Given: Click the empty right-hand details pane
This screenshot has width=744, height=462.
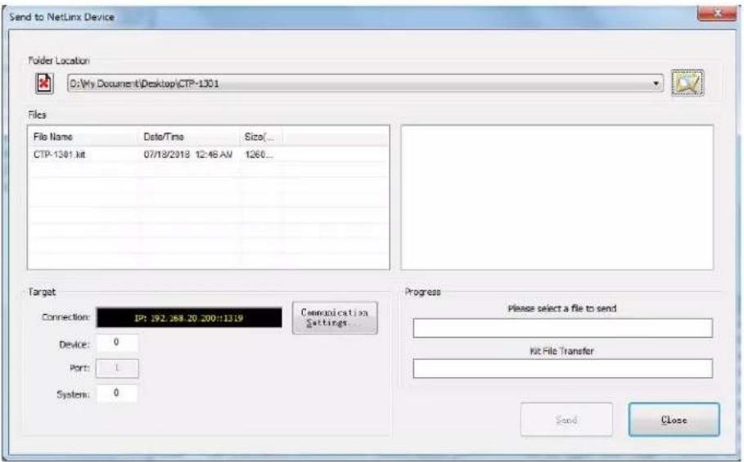Looking at the screenshot, I should click(557, 198).
